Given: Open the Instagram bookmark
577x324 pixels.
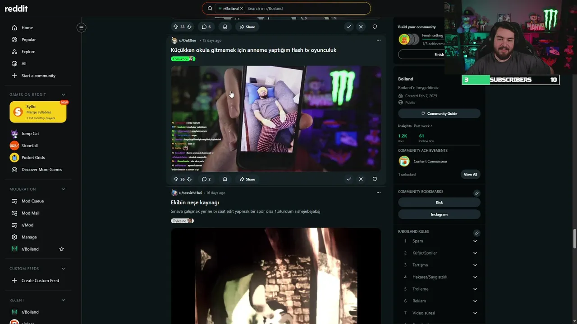Looking at the screenshot, I should click(439, 214).
